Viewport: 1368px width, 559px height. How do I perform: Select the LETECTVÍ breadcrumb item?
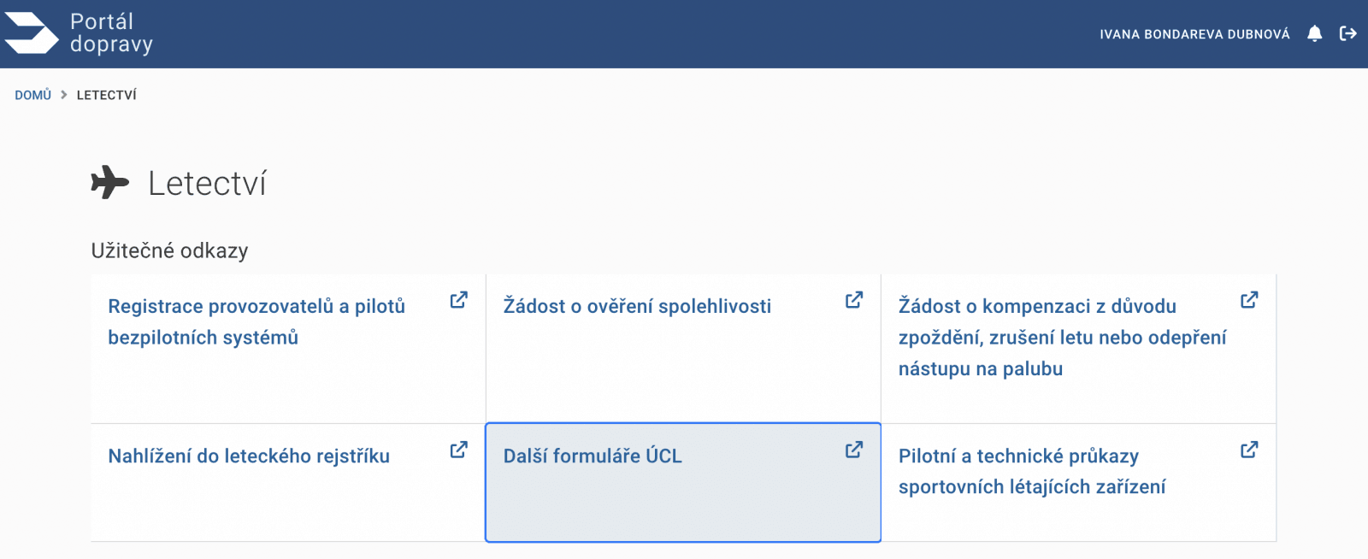click(107, 95)
